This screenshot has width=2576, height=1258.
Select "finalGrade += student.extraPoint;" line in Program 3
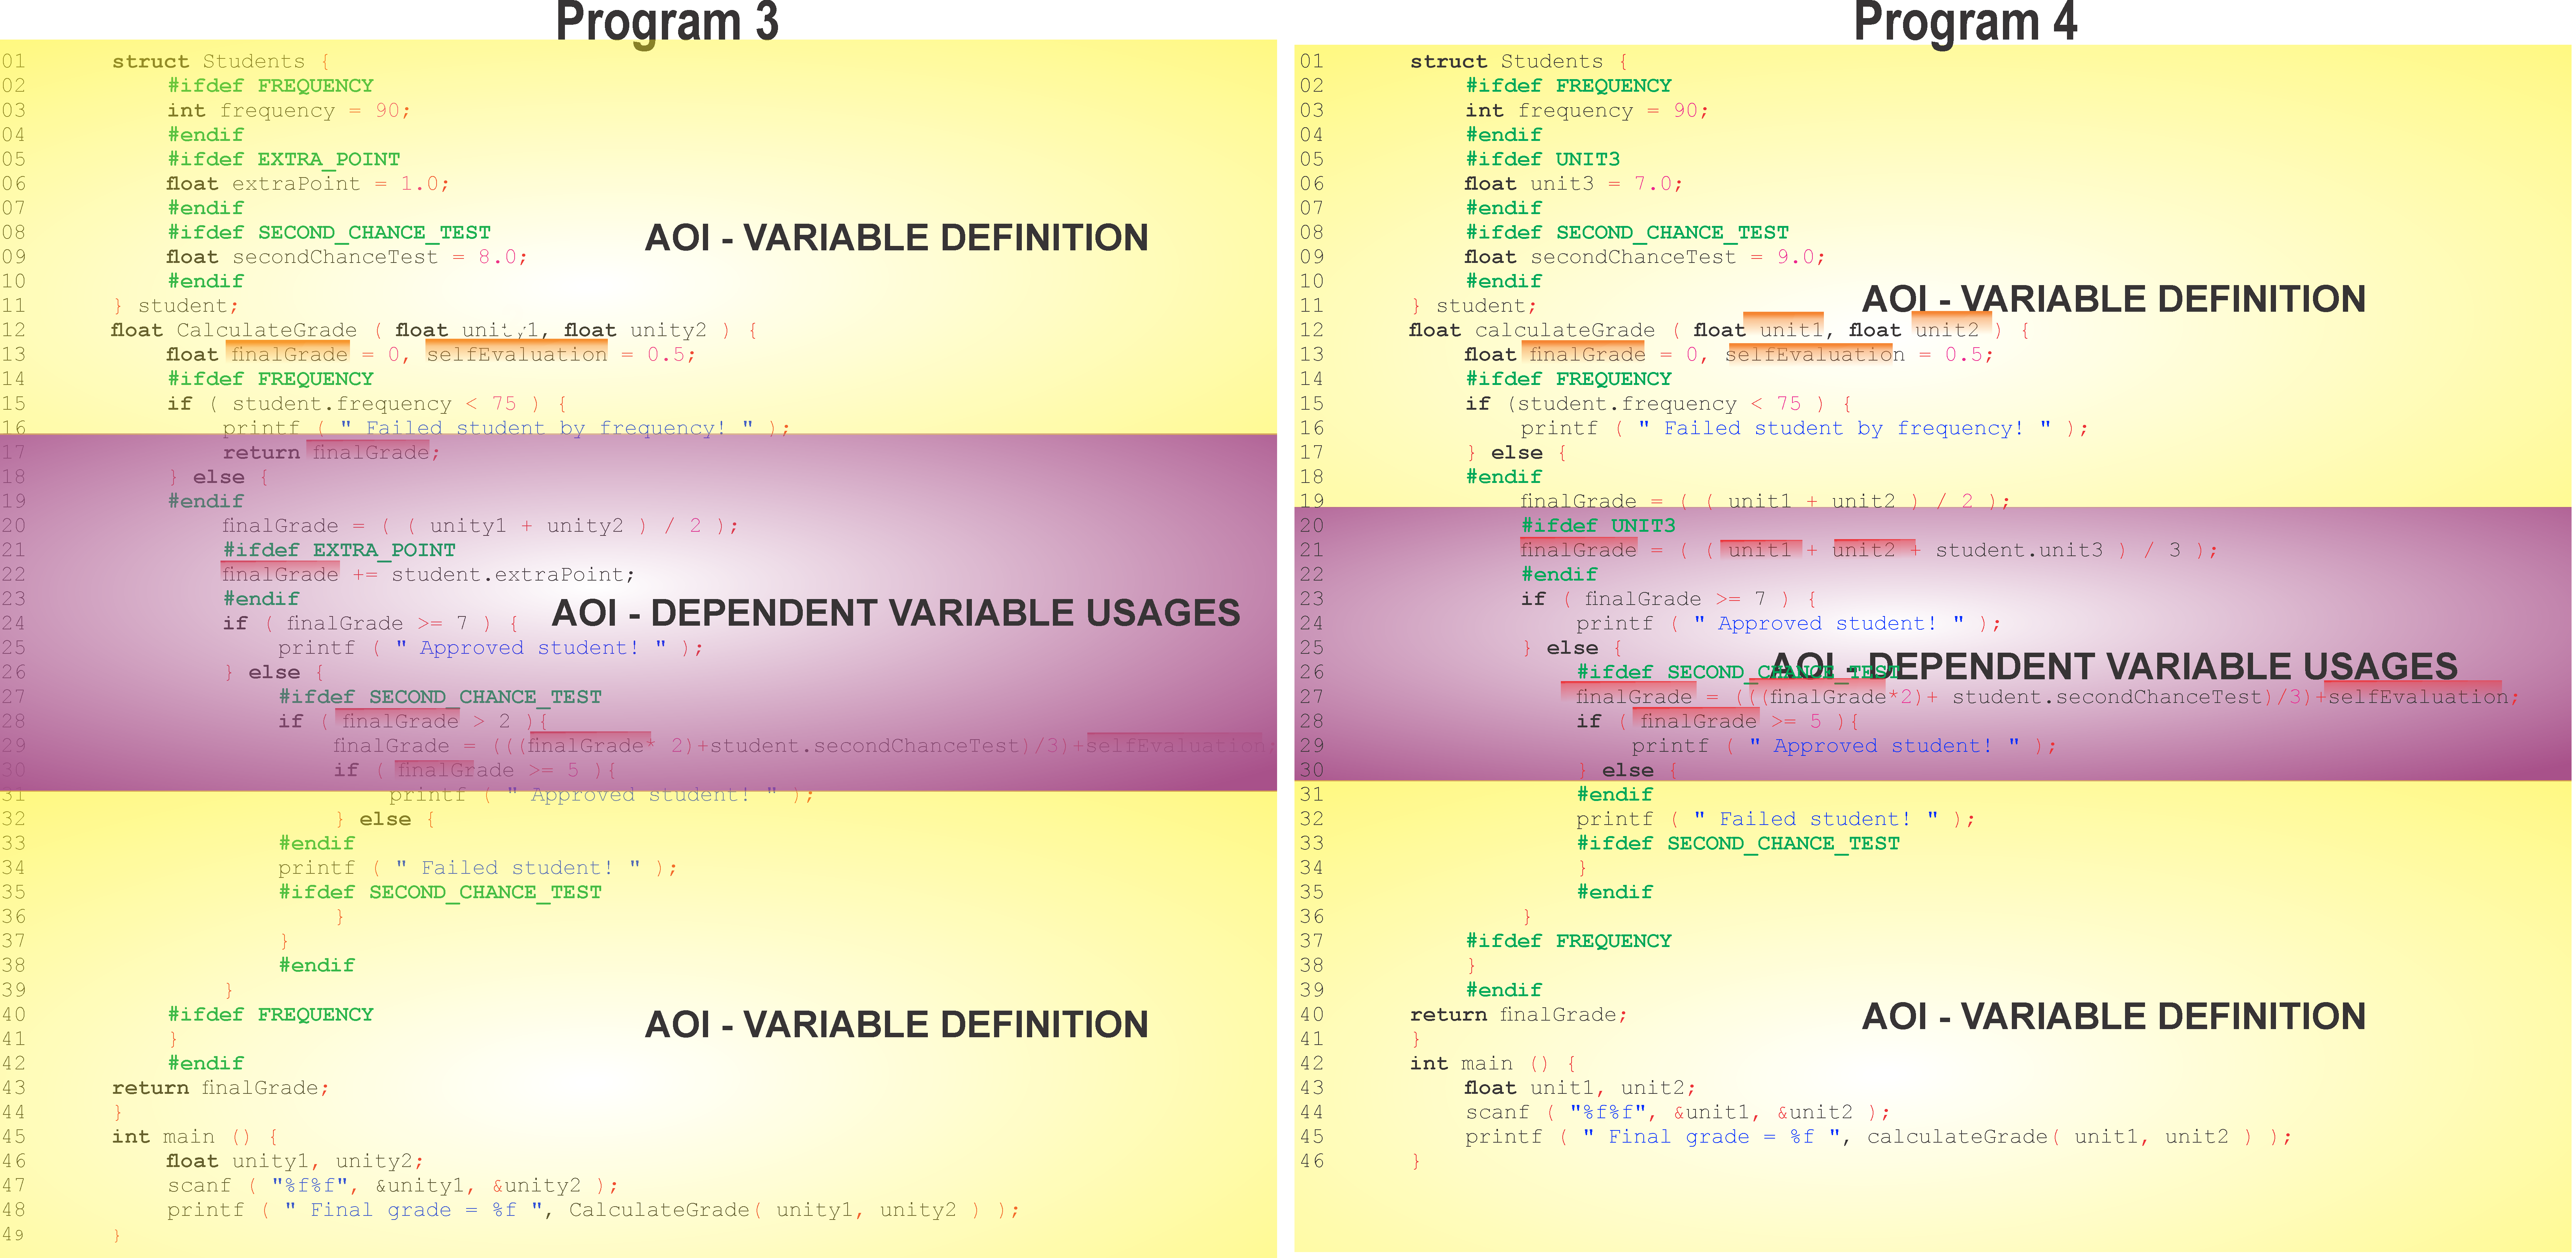coord(428,575)
